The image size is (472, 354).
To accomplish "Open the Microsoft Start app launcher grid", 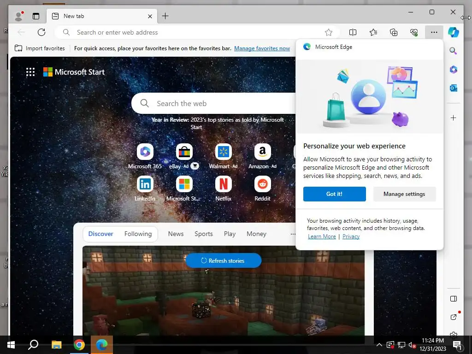I will 30,72.
